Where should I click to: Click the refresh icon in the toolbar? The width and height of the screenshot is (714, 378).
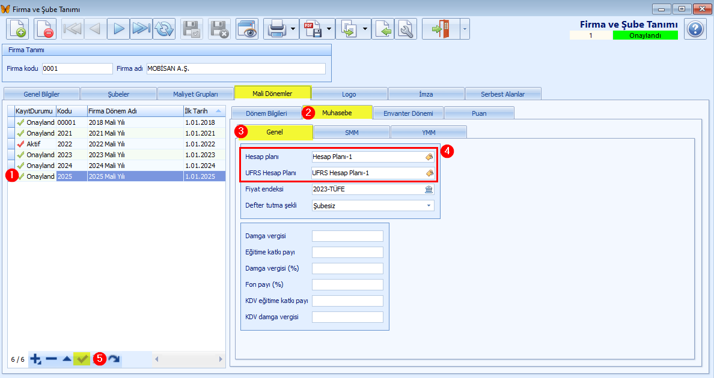point(163,29)
